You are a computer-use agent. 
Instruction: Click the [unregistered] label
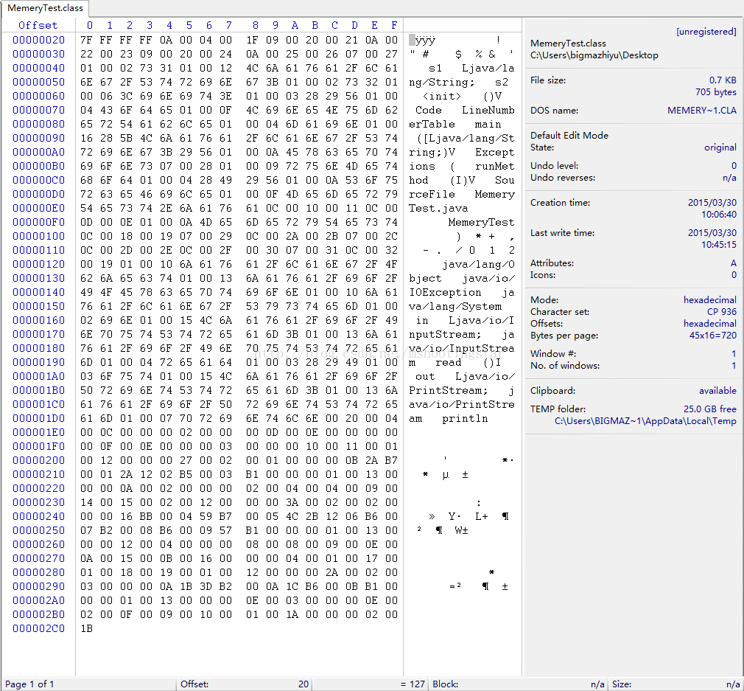[706, 32]
